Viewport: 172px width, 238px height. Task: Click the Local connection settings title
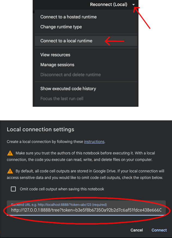(40, 129)
